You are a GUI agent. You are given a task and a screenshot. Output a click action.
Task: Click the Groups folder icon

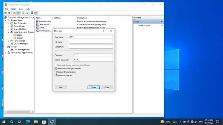click(15, 38)
